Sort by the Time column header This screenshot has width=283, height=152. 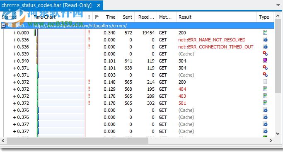(109, 17)
